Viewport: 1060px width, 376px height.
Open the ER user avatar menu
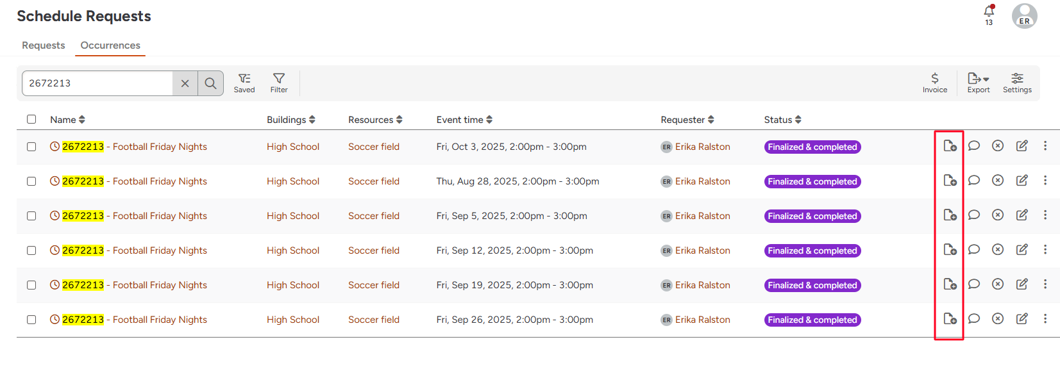click(1024, 16)
